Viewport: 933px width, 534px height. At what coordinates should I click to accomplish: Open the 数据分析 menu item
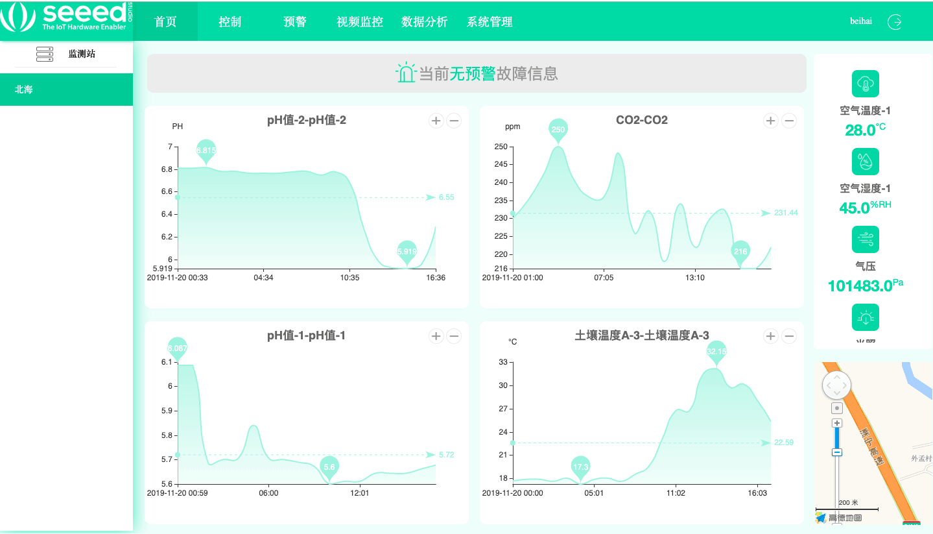(x=424, y=21)
